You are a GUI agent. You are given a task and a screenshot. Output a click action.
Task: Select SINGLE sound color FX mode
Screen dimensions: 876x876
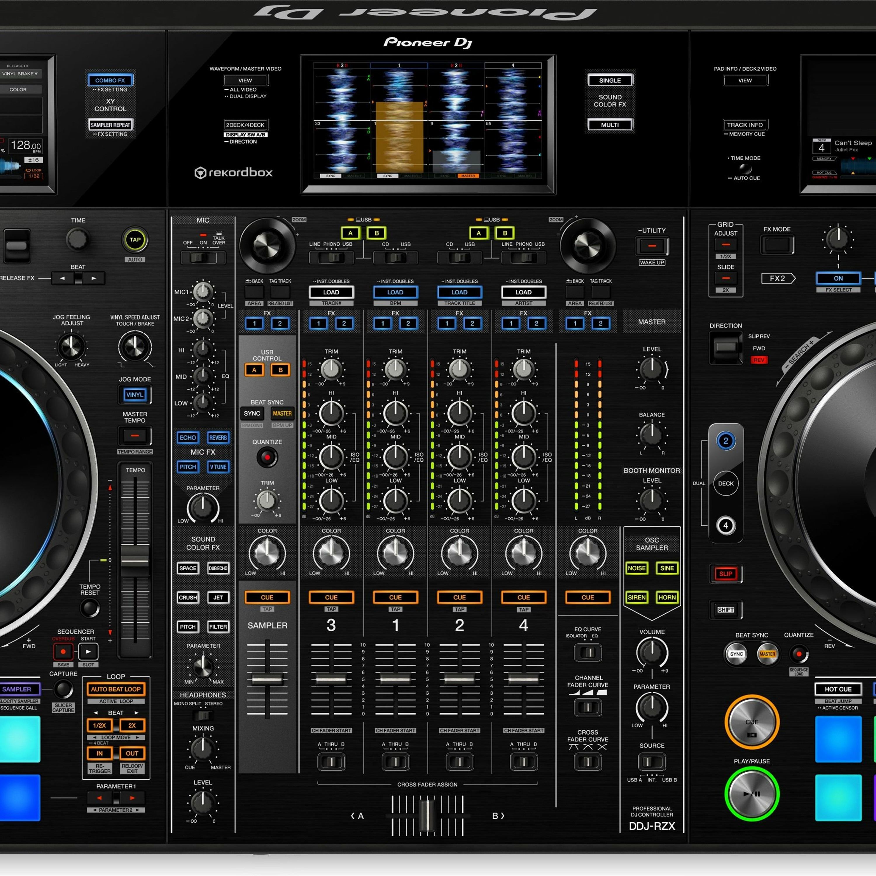[610, 80]
